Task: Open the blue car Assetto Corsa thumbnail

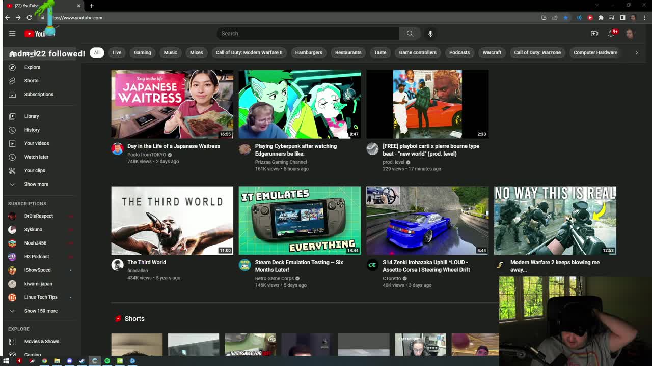Action: [427, 221]
